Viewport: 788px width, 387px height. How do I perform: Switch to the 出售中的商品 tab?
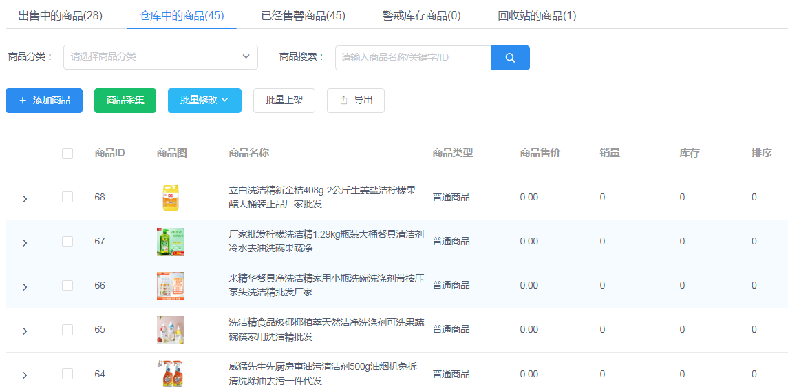61,16
